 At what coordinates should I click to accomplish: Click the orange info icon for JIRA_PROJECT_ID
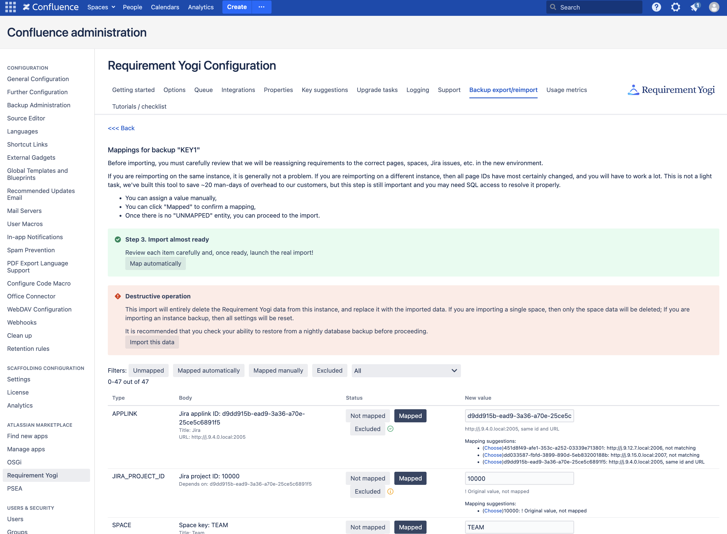390,491
